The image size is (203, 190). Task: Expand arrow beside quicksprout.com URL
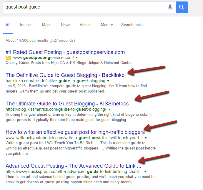coord(145,172)
